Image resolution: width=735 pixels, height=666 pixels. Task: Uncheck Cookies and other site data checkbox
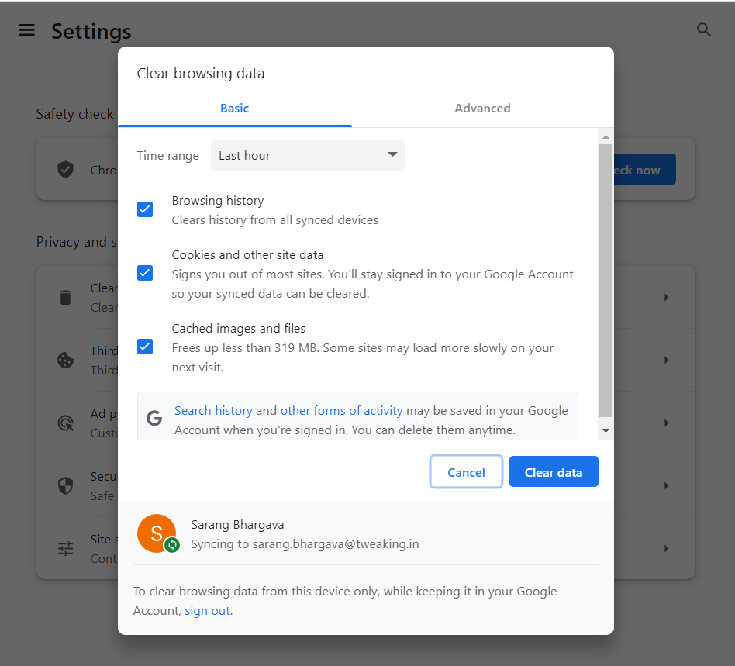(145, 273)
